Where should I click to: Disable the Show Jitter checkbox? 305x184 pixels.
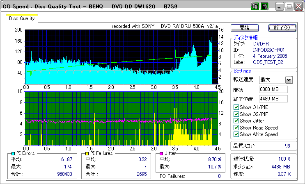(236, 121)
